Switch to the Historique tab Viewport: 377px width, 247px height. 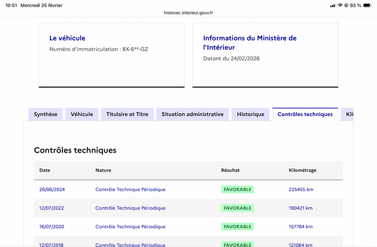point(251,114)
